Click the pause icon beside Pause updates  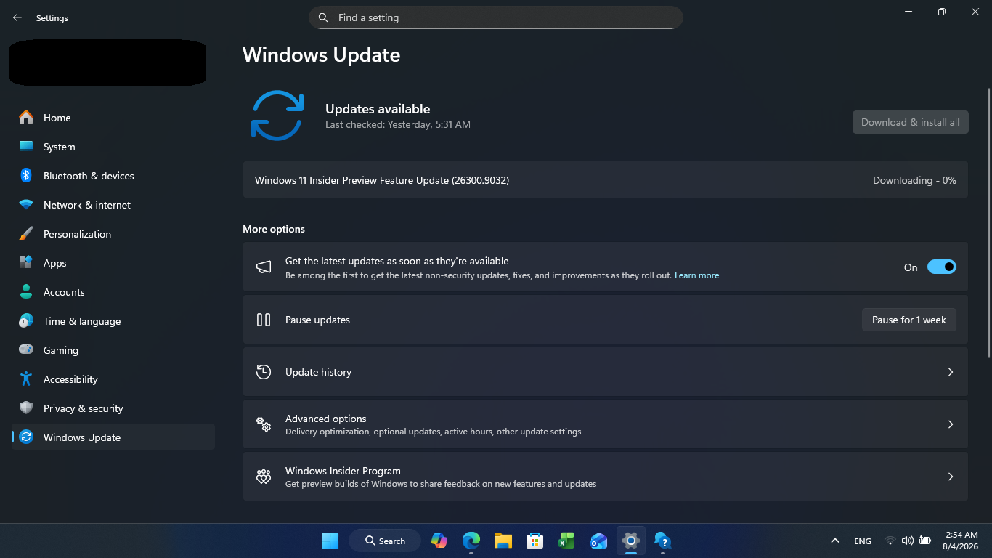264,320
